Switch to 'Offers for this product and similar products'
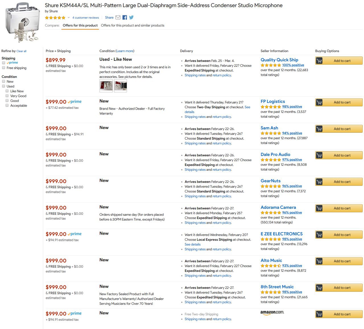This screenshot has width=364, height=329. click(133, 26)
